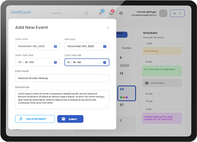Click the 8 AM time label
Viewport: 197px width, 142px height.
coord(149,62)
